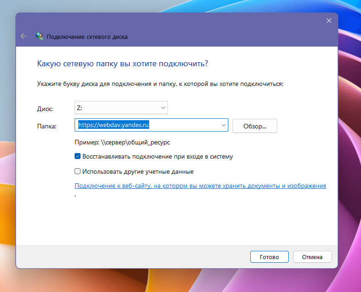Open the Диск drive letter dropdown
This screenshot has height=292, width=361.
point(121,107)
